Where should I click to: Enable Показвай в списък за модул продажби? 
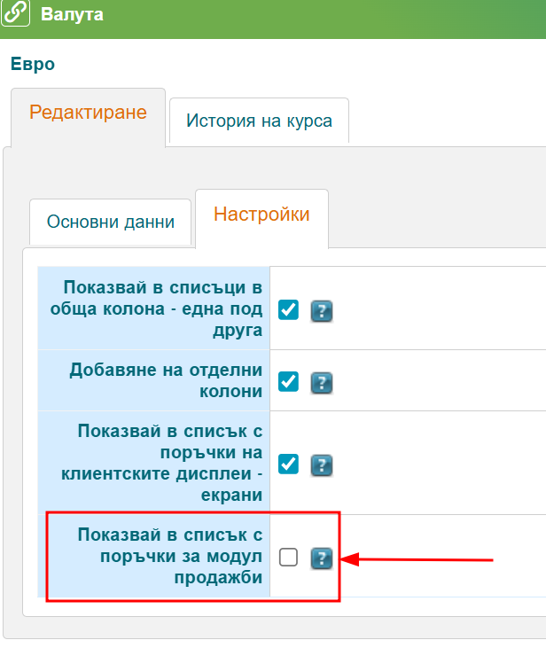(288, 557)
